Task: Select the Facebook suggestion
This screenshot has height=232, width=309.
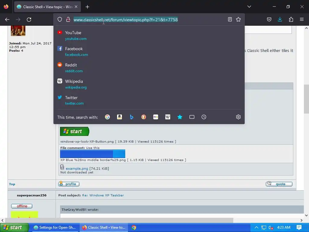Action: click(149, 52)
